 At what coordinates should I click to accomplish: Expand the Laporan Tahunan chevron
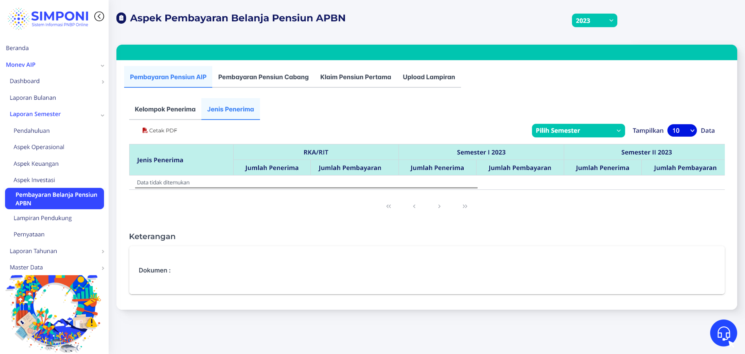coord(102,252)
